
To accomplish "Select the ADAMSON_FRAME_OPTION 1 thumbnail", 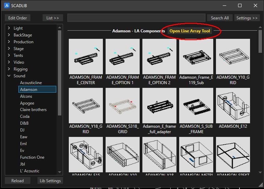I will click(x=122, y=56).
